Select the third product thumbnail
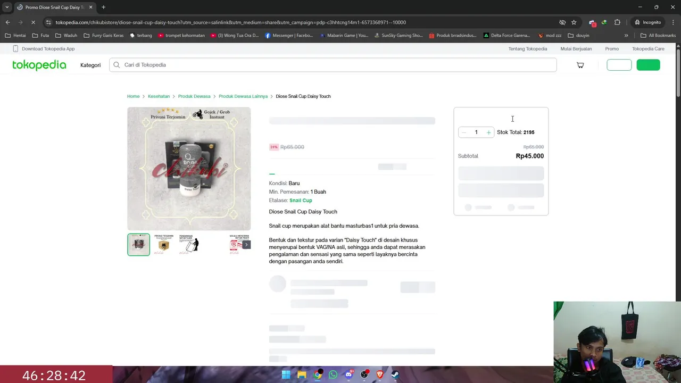The width and height of the screenshot is (681, 383). click(189, 245)
